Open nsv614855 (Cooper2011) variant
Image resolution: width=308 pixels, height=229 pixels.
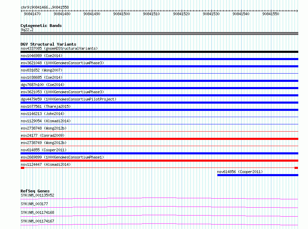tap(44, 150)
